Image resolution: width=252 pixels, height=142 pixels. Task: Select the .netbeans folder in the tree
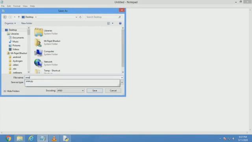(x=17, y=73)
